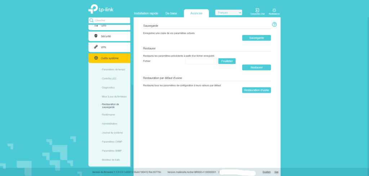This screenshot has height=176, width=369.
Task: Click the Connectez-Out logout icon
Action: coord(257,10)
